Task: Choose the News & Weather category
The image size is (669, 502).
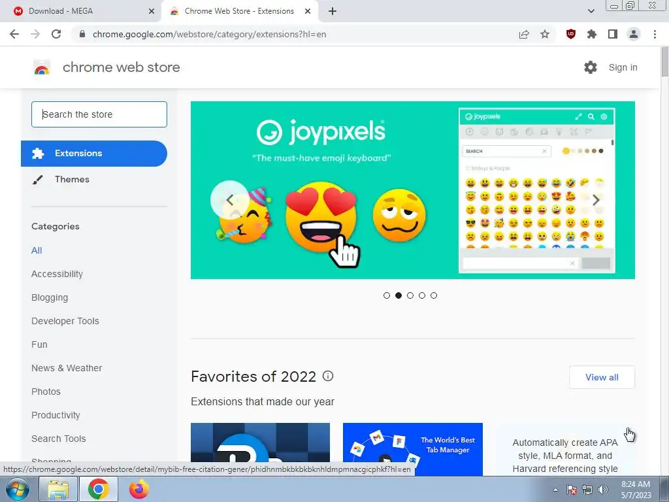Action: click(67, 368)
